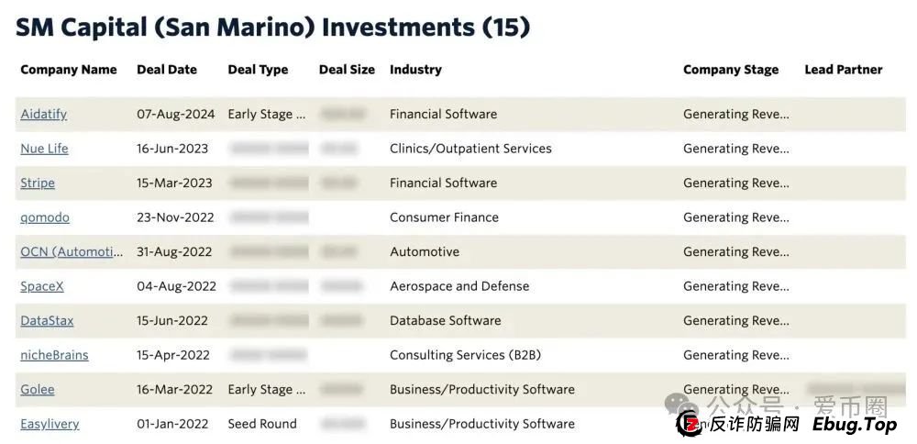This screenshot has height=444, width=917.
Task: Click the Lead Partner column header
Action: 843,70
